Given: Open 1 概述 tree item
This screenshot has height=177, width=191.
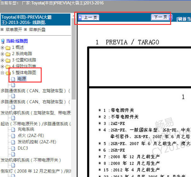Looking at the screenshot, I should click(18, 47).
